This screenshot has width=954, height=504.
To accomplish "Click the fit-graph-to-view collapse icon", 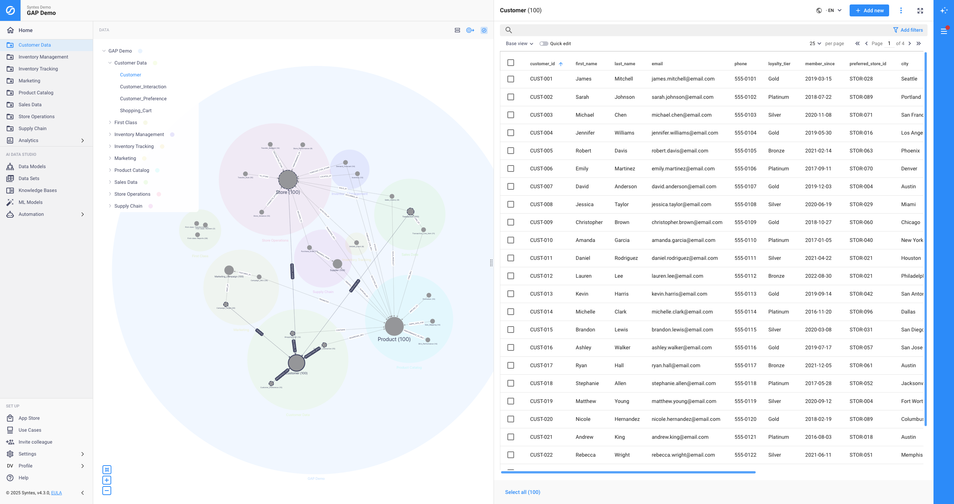I will pyautogui.click(x=107, y=470).
